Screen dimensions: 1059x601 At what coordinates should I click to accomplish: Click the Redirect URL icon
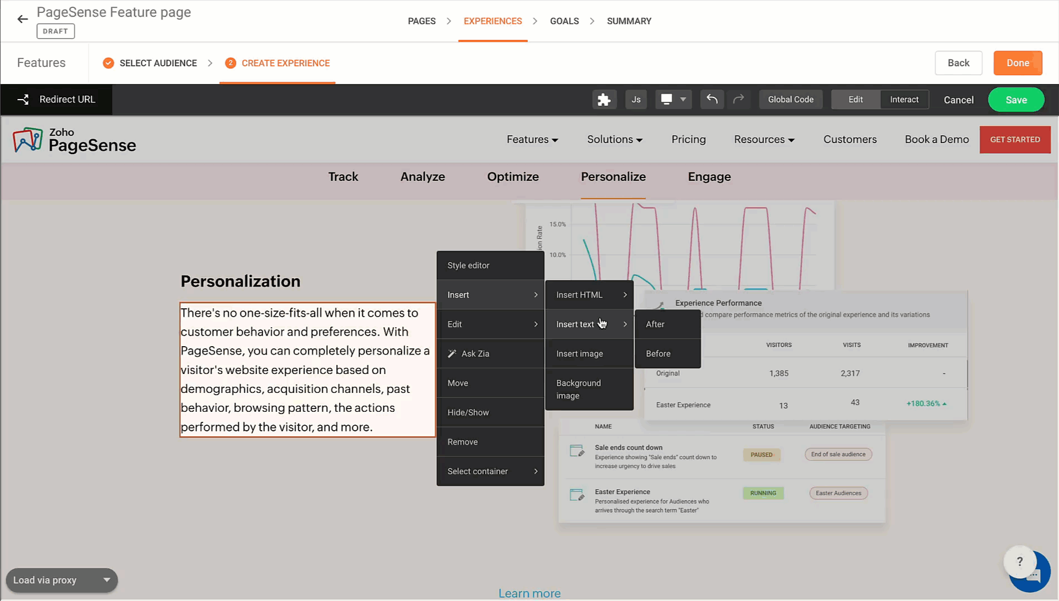pos(23,100)
